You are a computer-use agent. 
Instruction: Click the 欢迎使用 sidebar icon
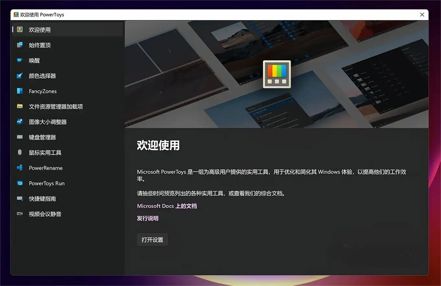(20, 29)
